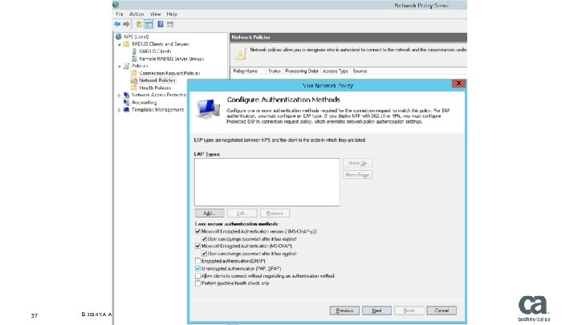Click the Templates Management icon

(127, 110)
